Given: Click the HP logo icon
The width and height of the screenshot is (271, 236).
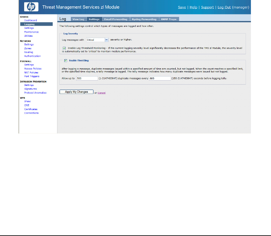Looking at the screenshot, I should pyautogui.click(x=31, y=7).
